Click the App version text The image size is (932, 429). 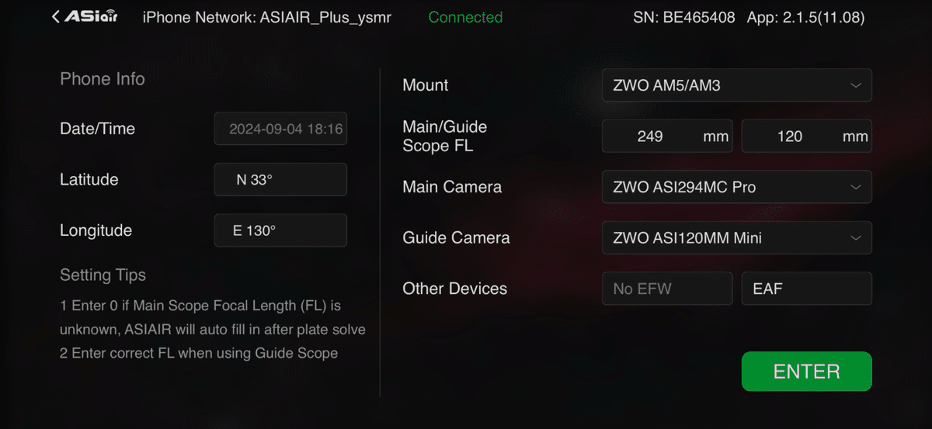[806, 17]
